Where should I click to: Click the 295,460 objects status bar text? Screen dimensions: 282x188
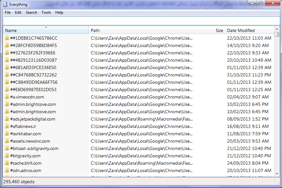click(19, 182)
